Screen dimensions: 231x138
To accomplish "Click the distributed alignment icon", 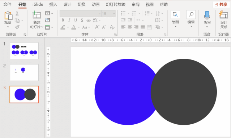I will [x=149, y=27].
